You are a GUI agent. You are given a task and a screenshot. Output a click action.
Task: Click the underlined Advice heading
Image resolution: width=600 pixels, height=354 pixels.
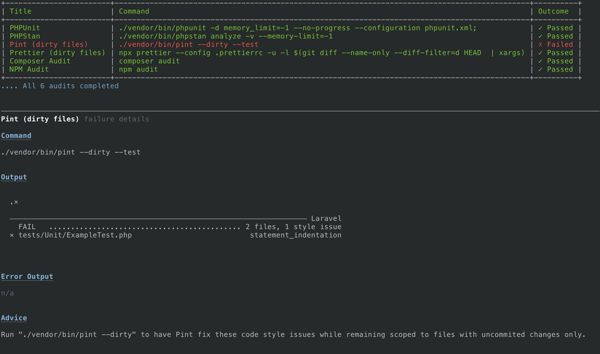(x=14, y=318)
